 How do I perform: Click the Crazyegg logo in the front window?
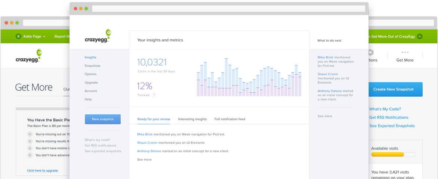(x=98, y=36)
